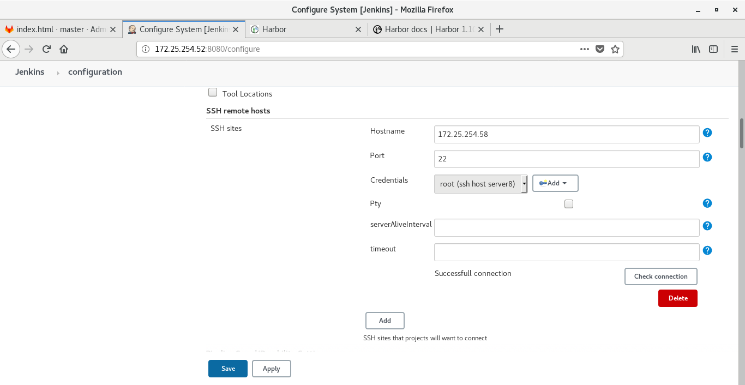
Task: Click the Jenkins breadcrumb link
Action: tap(30, 72)
